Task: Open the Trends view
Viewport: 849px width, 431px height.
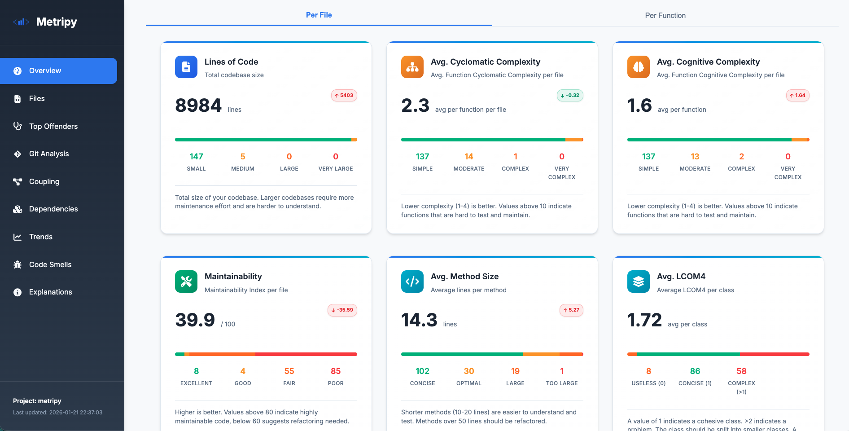Action: [x=40, y=237]
